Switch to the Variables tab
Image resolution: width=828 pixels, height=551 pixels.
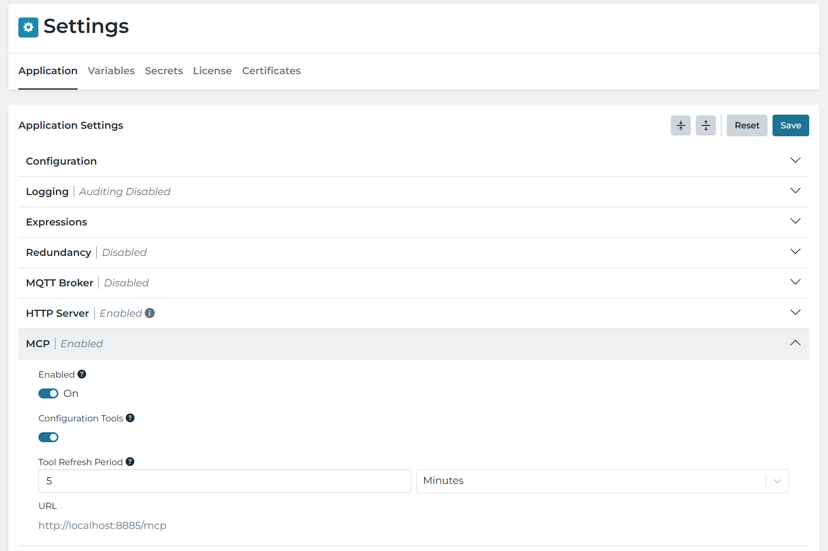point(111,71)
